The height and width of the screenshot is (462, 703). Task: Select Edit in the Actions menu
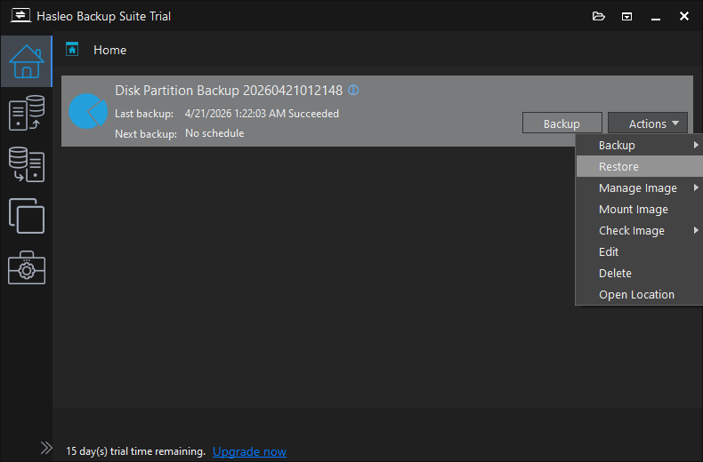coord(639,251)
